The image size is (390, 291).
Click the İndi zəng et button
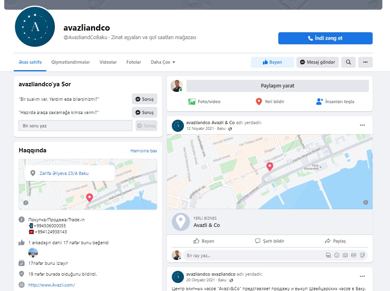pyautogui.click(x=325, y=38)
